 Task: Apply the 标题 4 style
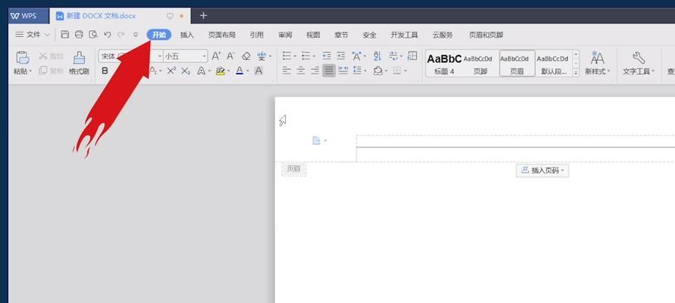(x=444, y=64)
